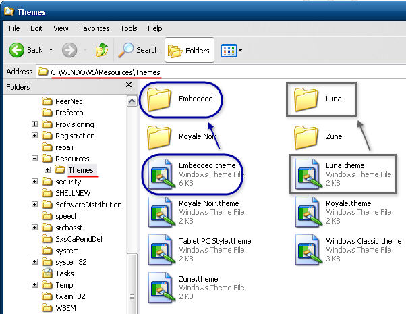Screen dimensions: 406x314
Task: Select the Windows Classic.theme file icon
Action: [x=308, y=251]
